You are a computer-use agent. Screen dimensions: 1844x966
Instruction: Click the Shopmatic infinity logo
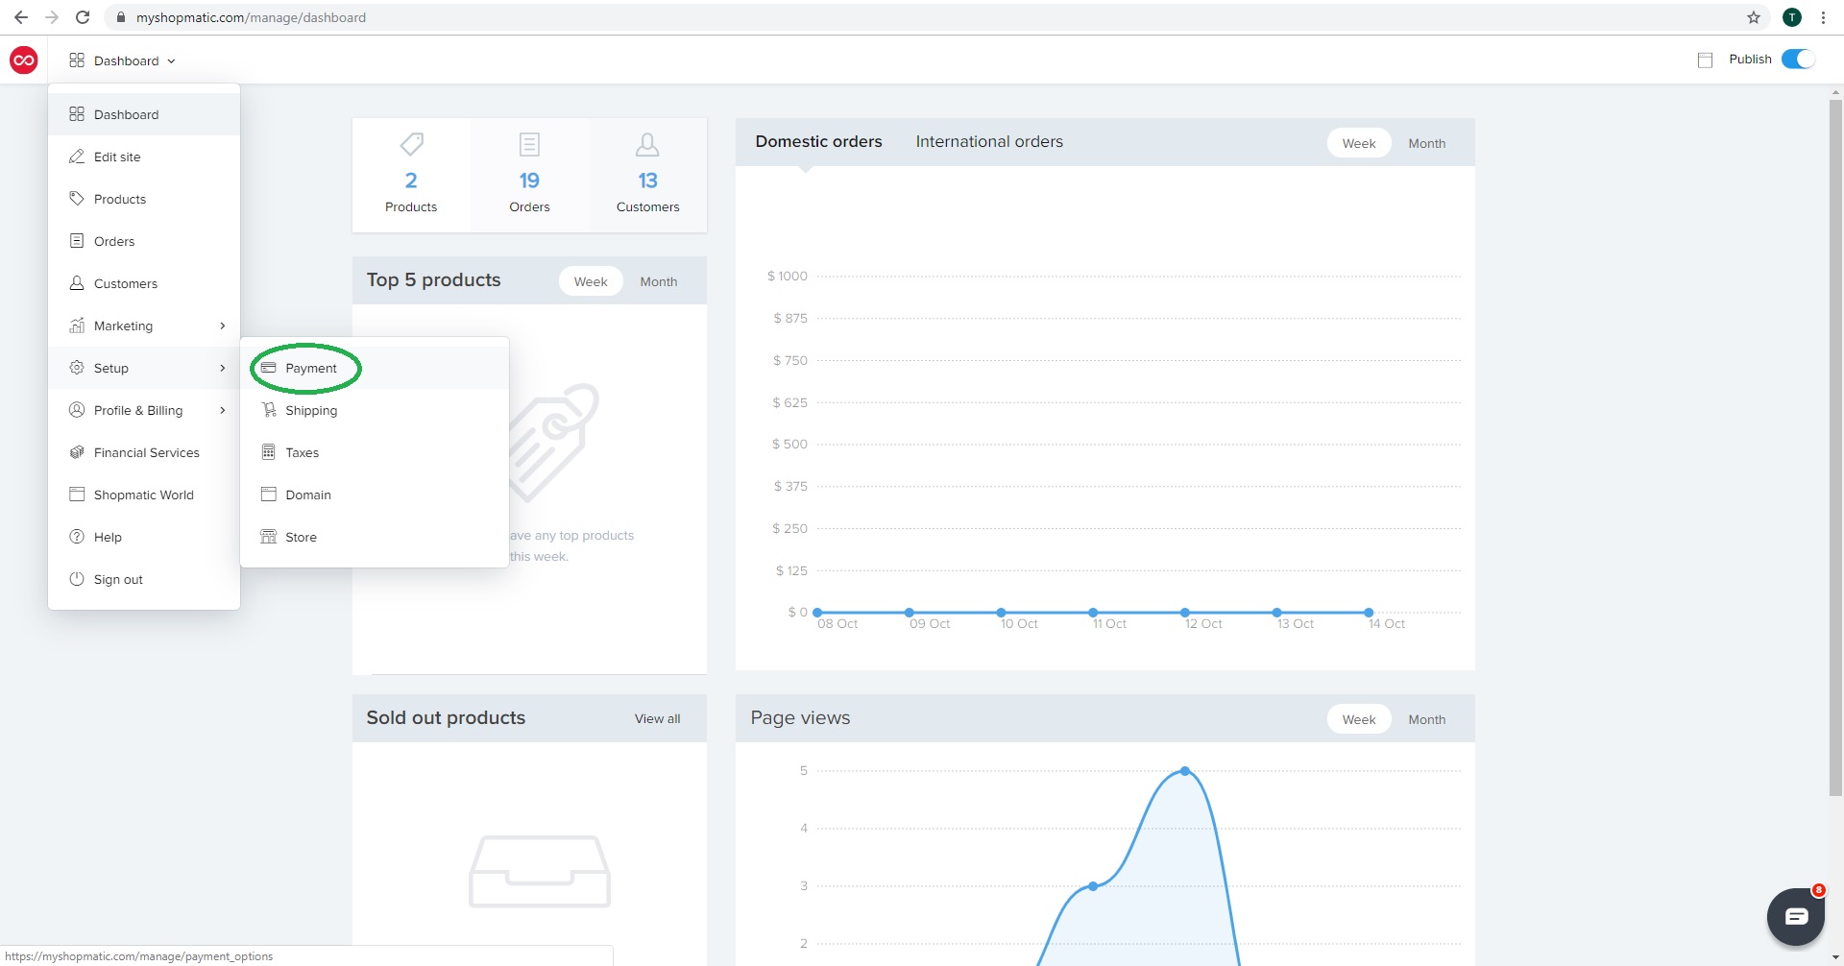[x=24, y=60]
